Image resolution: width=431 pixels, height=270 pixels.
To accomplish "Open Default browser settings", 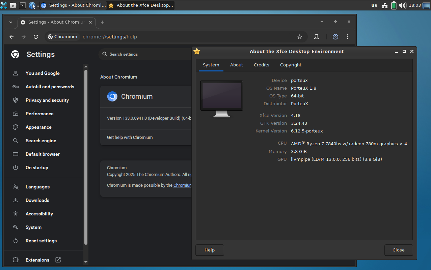I will 43,154.
